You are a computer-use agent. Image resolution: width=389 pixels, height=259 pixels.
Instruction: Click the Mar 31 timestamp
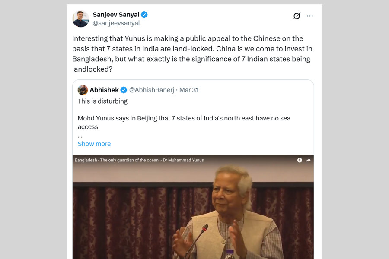[189, 90]
